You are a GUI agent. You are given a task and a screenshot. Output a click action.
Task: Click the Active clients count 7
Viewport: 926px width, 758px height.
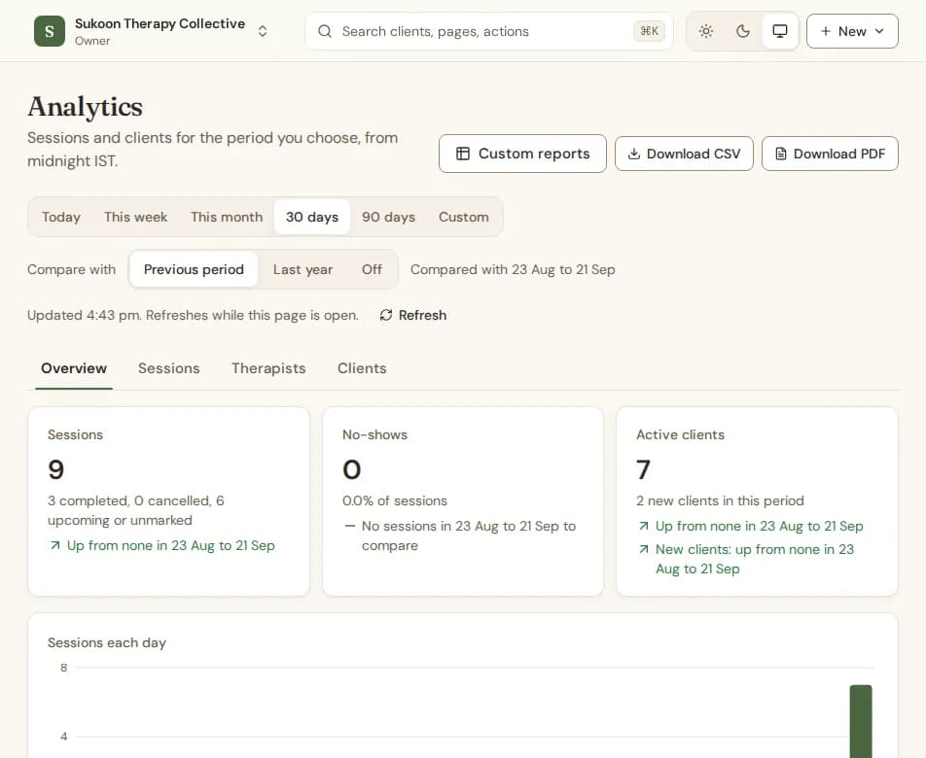click(643, 469)
